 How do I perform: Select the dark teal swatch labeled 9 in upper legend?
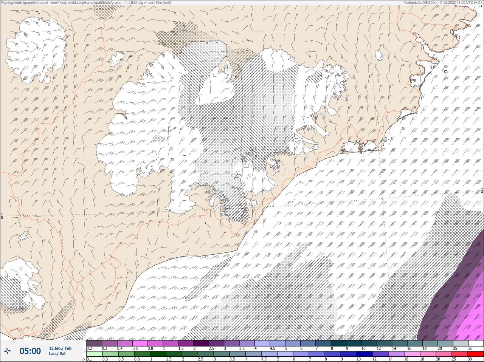[354, 343]
